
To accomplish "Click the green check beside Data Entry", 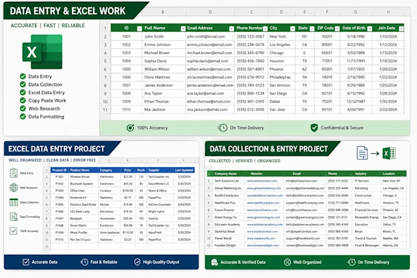I will coord(23,76).
